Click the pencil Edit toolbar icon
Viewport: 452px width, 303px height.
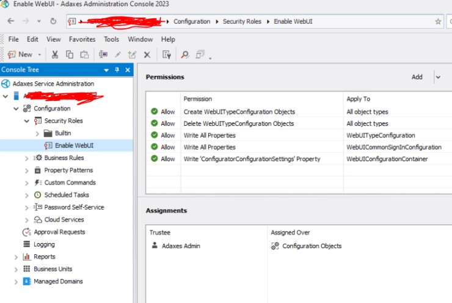pyautogui.click(x=118, y=54)
